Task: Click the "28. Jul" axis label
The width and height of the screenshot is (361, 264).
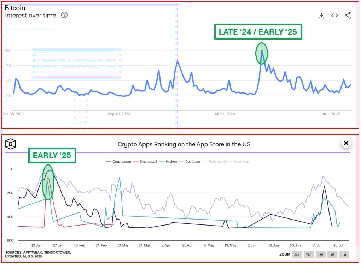Action: pyautogui.click(x=338, y=245)
